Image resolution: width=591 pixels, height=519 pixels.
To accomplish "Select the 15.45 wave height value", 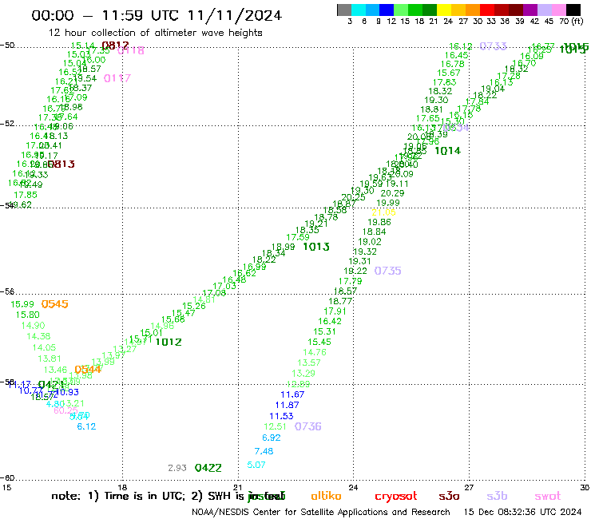I will click(319, 343).
